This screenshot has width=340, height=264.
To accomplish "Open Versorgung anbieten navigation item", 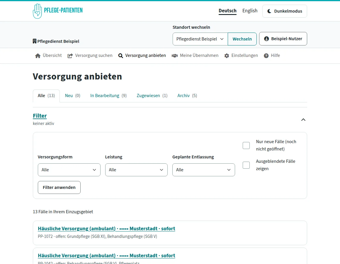I will 142,55.
